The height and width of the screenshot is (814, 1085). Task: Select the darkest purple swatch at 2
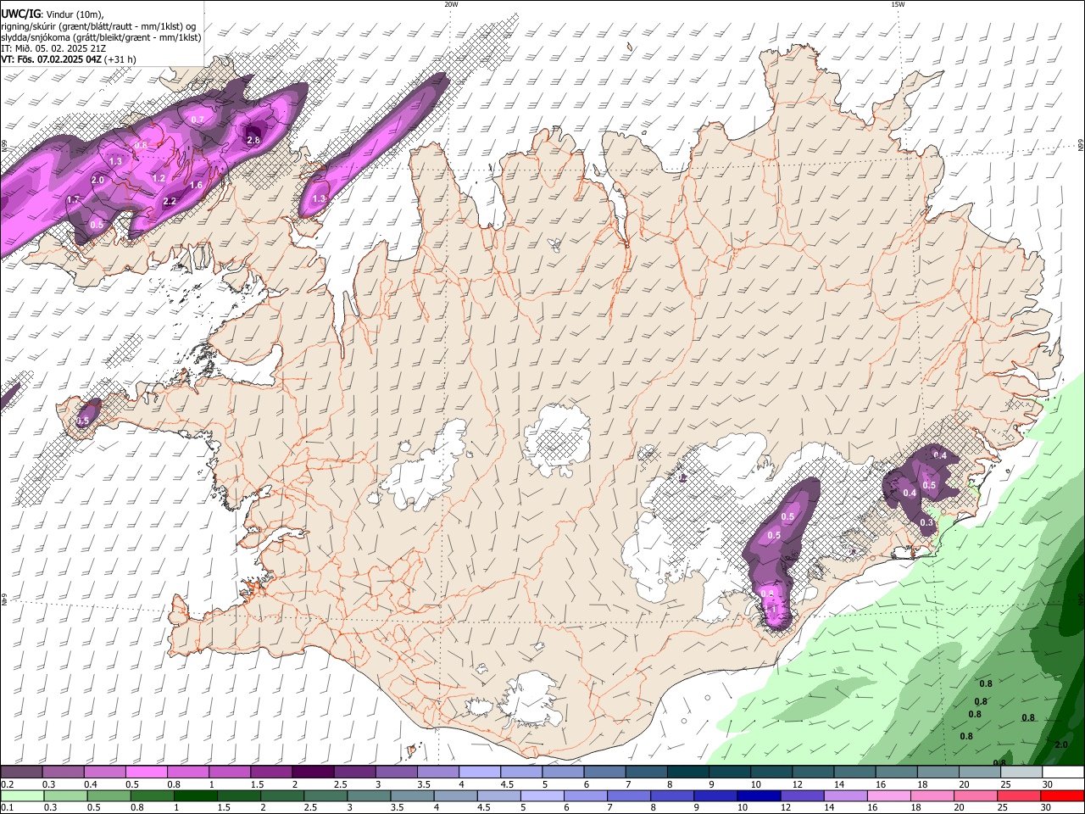[x=313, y=772]
